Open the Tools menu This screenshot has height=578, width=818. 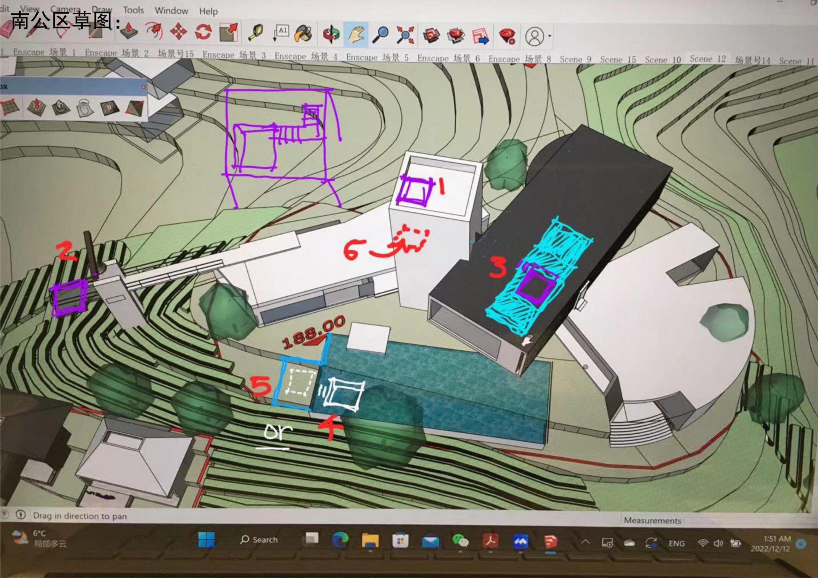click(133, 10)
